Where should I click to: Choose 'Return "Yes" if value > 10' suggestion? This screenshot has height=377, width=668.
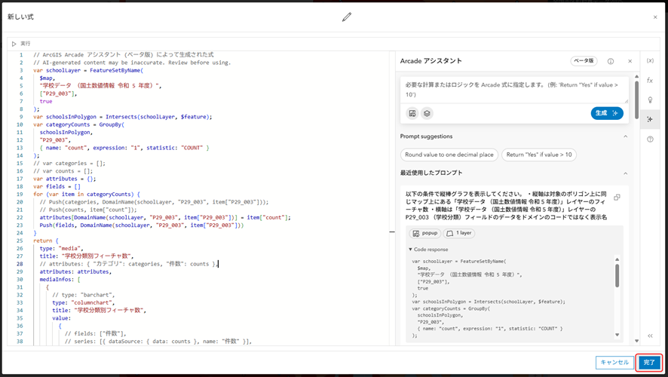[x=539, y=155]
